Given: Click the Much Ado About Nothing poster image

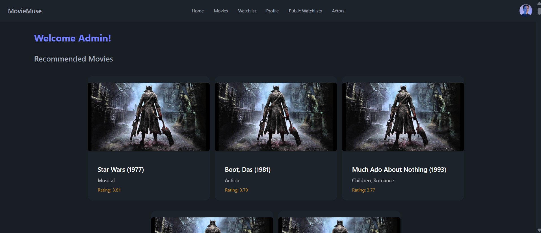Looking at the screenshot, I should 403,117.
